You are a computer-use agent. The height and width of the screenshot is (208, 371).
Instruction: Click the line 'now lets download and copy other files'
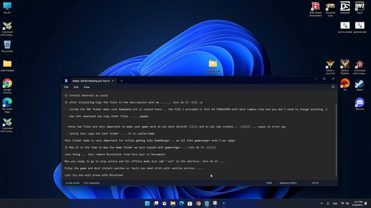click(x=107, y=116)
